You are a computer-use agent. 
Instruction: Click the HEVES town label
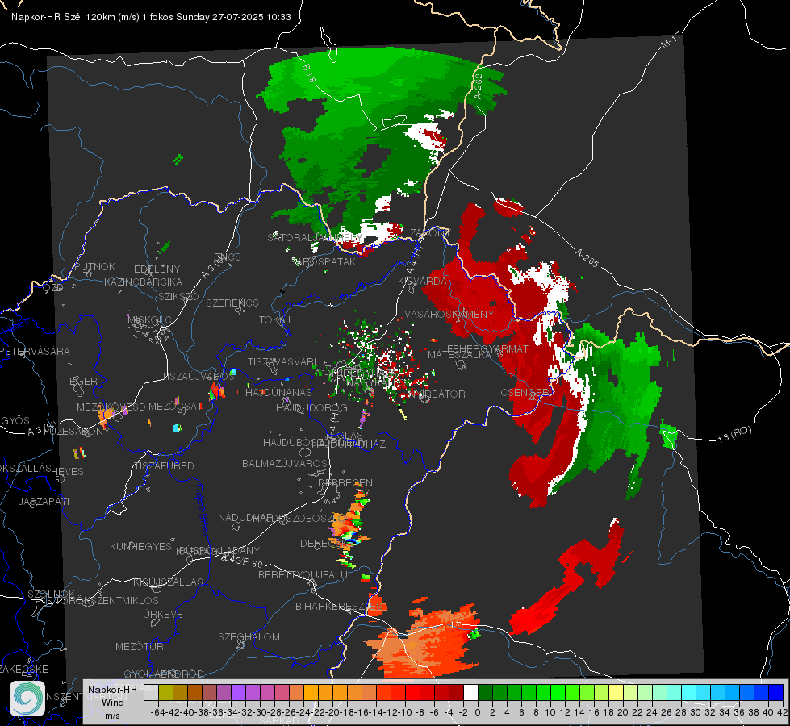click(67, 471)
